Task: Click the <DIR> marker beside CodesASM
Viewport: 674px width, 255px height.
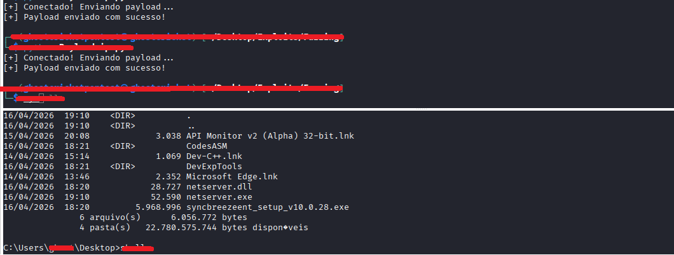Action: 123,146
